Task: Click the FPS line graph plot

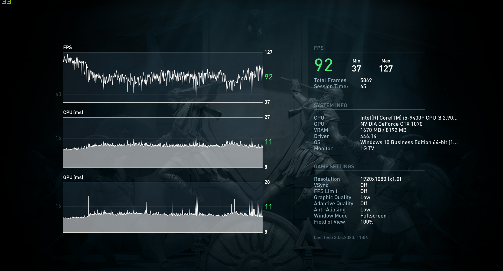Action: [x=163, y=77]
